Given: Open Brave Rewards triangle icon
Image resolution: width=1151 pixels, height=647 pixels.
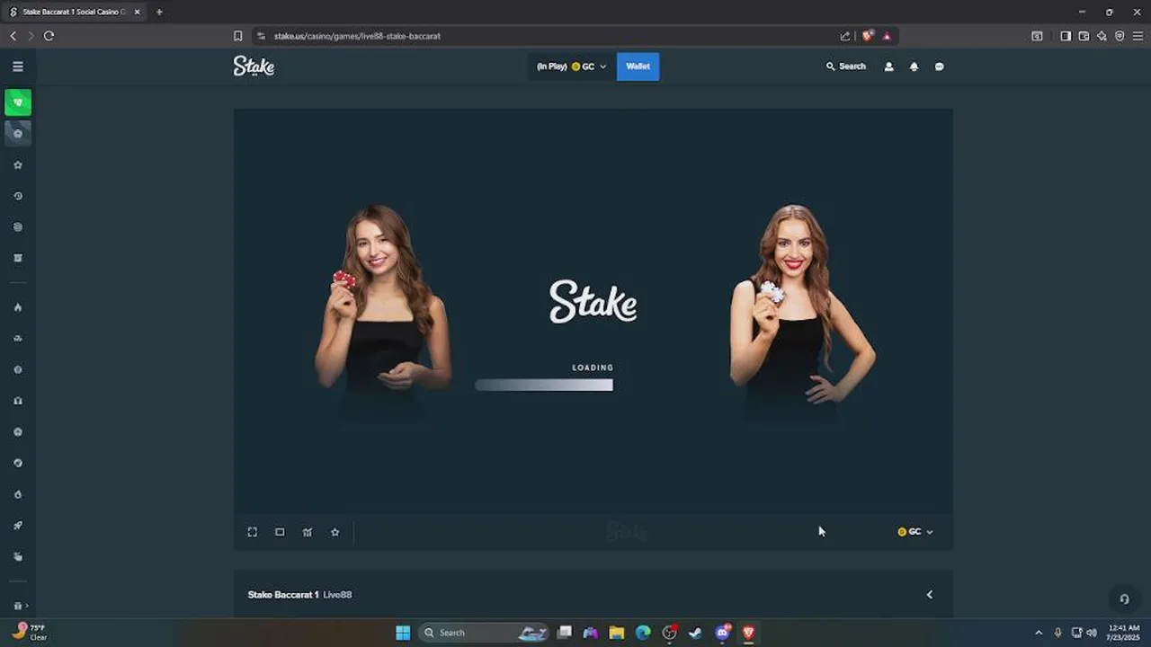Looking at the screenshot, I should pyautogui.click(x=887, y=36).
